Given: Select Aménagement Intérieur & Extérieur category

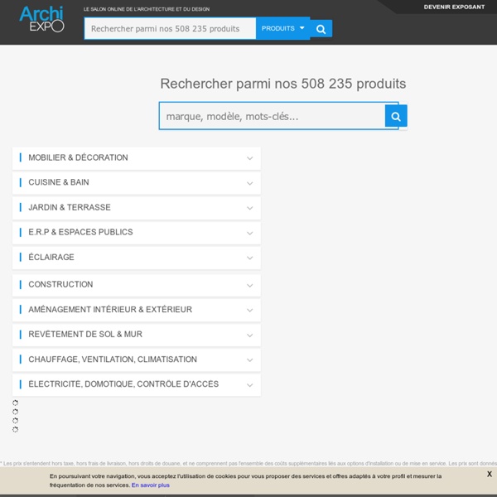Looking at the screenshot, I should coord(110,310).
